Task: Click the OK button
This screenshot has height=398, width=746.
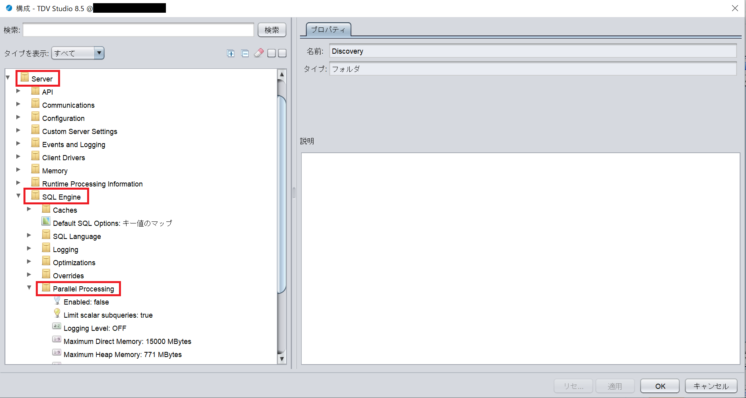Action: pos(660,386)
